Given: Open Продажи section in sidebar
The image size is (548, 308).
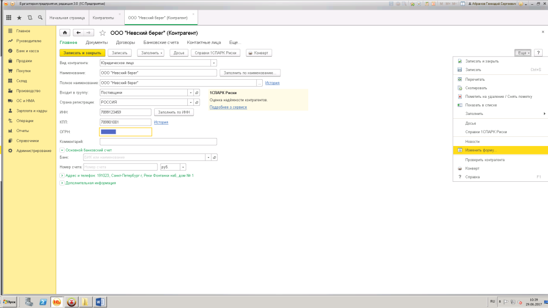Looking at the screenshot, I should tap(24, 61).
